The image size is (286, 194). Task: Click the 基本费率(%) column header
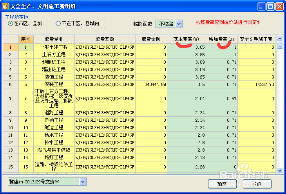[186, 39]
